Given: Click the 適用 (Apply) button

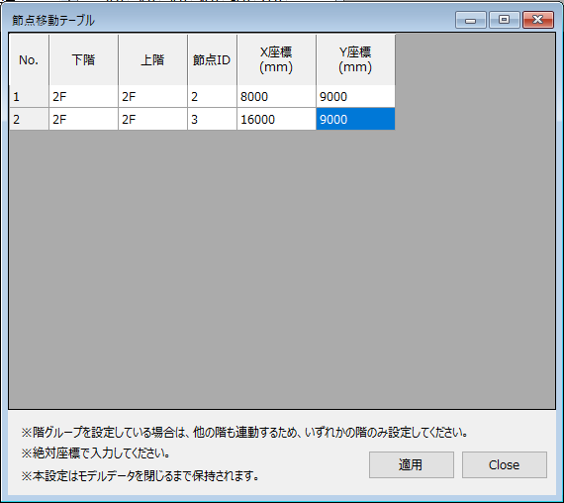Looking at the screenshot, I should pos(412,464).
